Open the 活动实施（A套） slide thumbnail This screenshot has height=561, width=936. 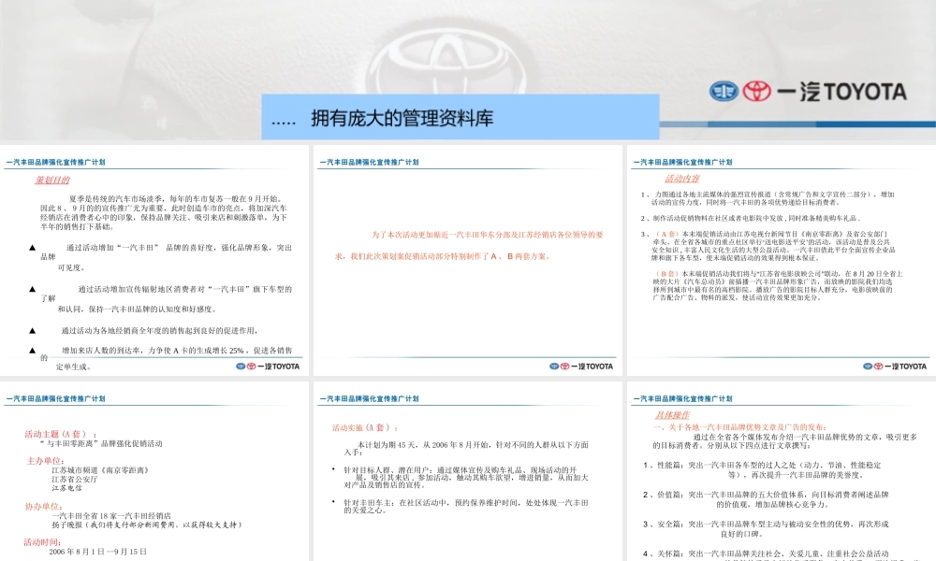468,471
